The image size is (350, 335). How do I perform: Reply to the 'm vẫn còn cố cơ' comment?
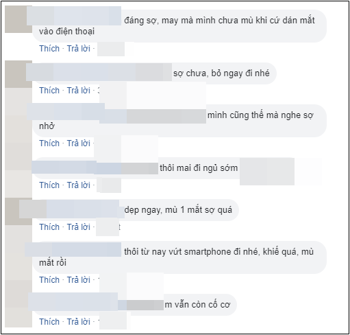point(79,322)
